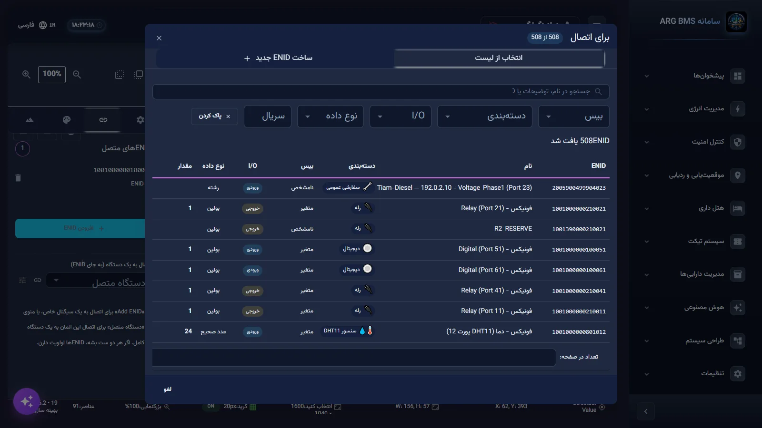The width and height of the screenshot is (762, 428).
Task: Select the Relay (Port 11) row
Action: (381, 311)
